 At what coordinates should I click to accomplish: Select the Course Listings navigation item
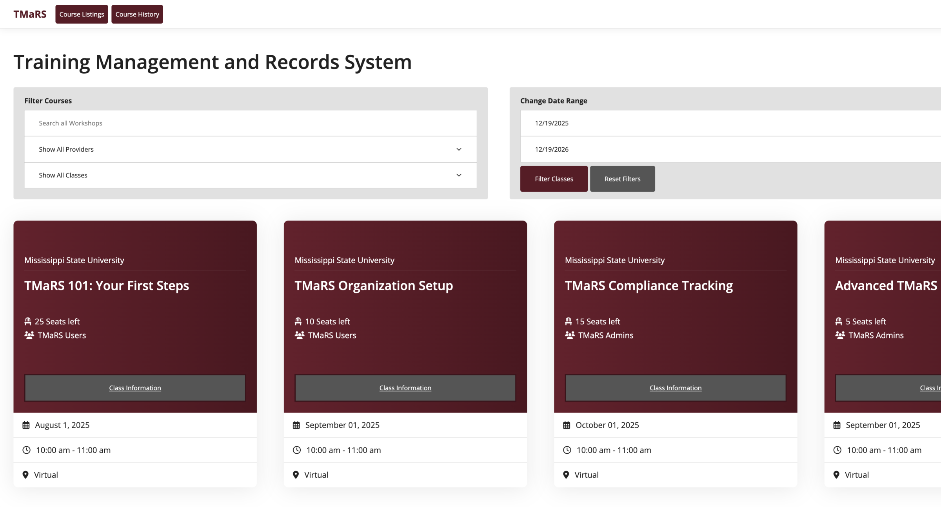pos(81,14)
